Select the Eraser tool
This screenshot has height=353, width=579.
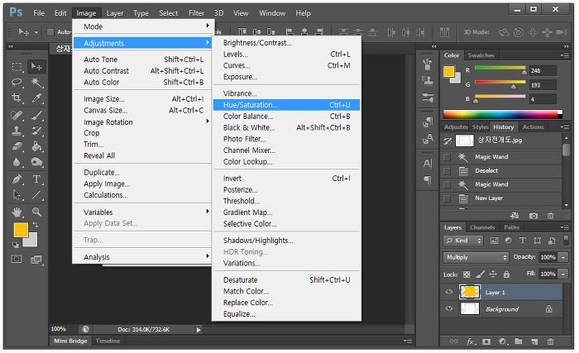(17, 146)
